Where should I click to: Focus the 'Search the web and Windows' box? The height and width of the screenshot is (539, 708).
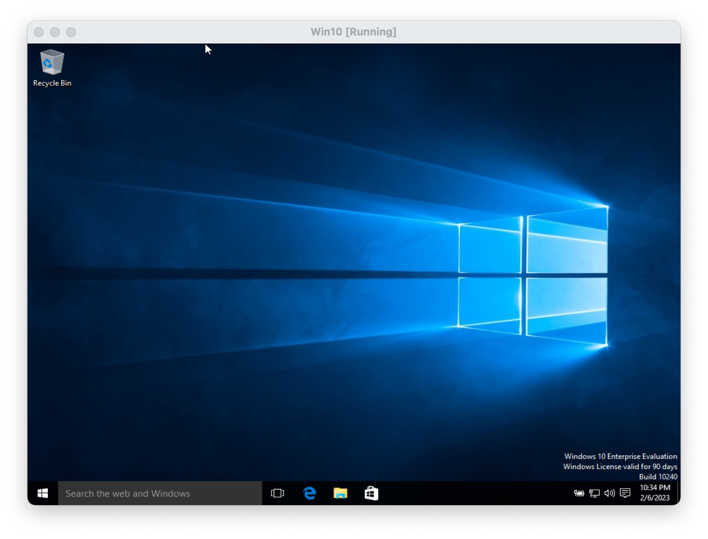[160, 493]
